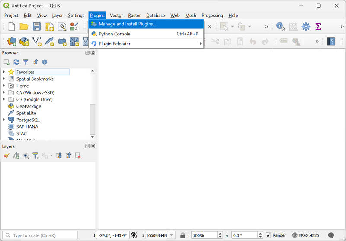
Task: Refresh the Browser panel
Action: point(16,62)
